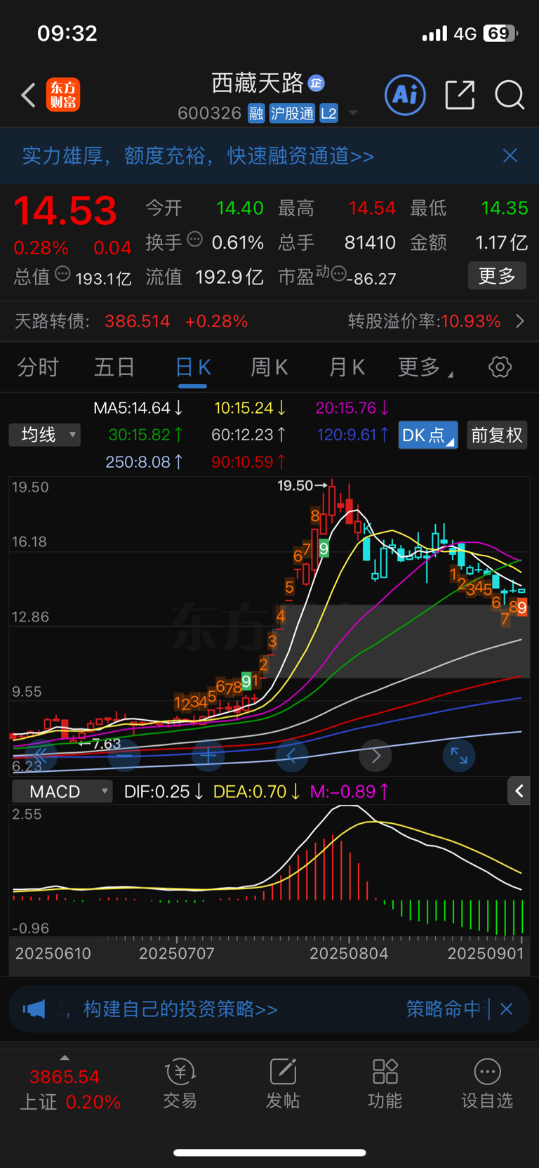Open 构建自己的投资策略 link
Screen dimensions: 539x1168
click(x=180, y=1009)
